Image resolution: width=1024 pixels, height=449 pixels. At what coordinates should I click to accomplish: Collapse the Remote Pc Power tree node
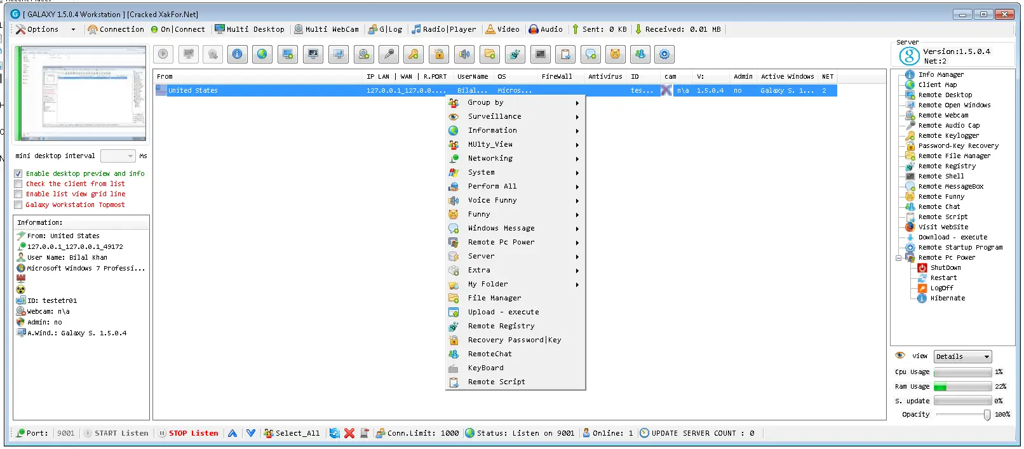[x=899, y=258]
